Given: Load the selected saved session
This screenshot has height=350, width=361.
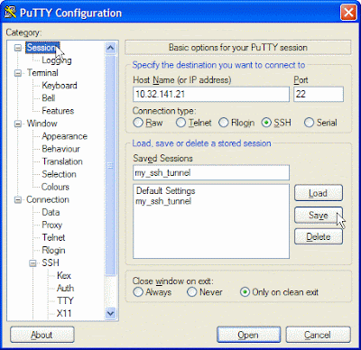Looking at the screenshot, I should pyautogui.click(x=319, y=193).
